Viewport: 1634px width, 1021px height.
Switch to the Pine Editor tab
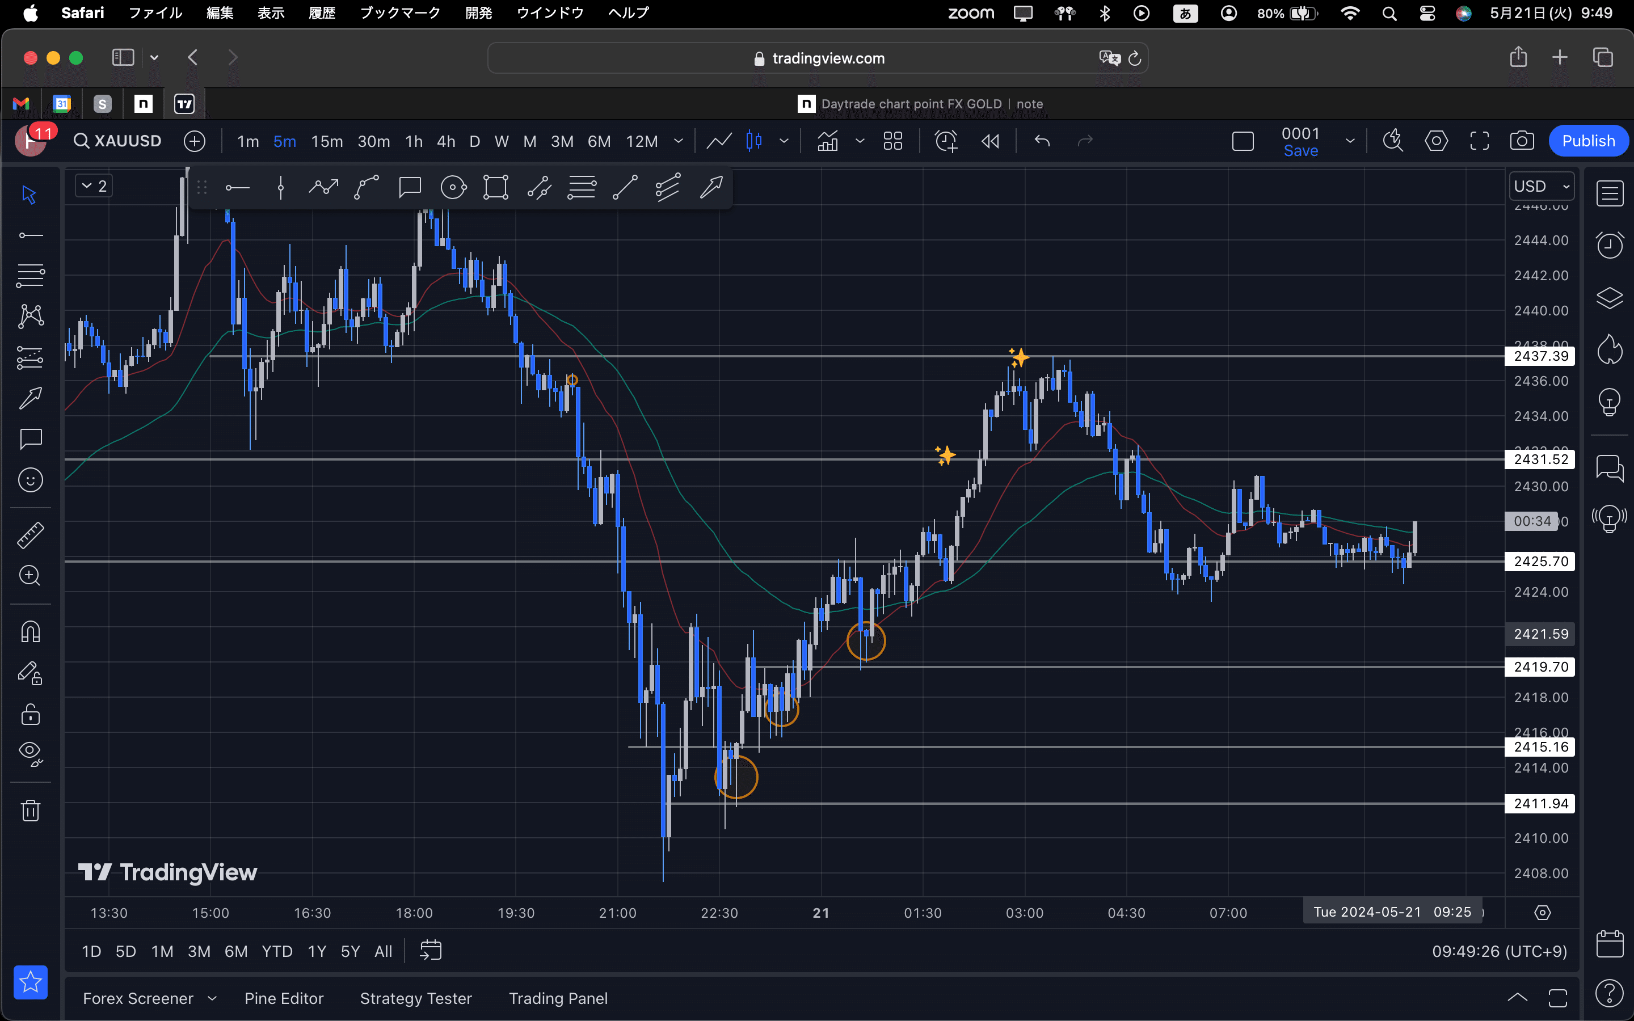click(x=284, y=998)
